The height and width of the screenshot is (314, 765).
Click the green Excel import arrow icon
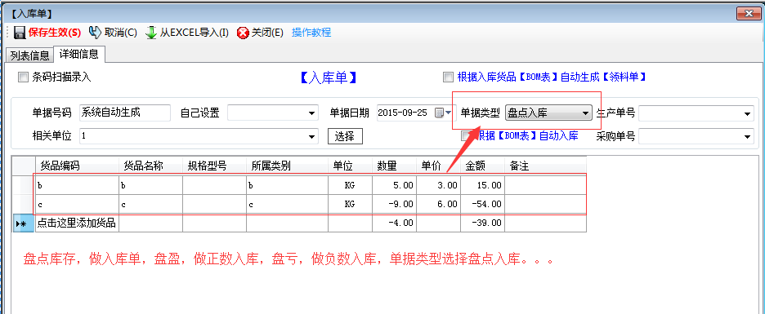151,33
